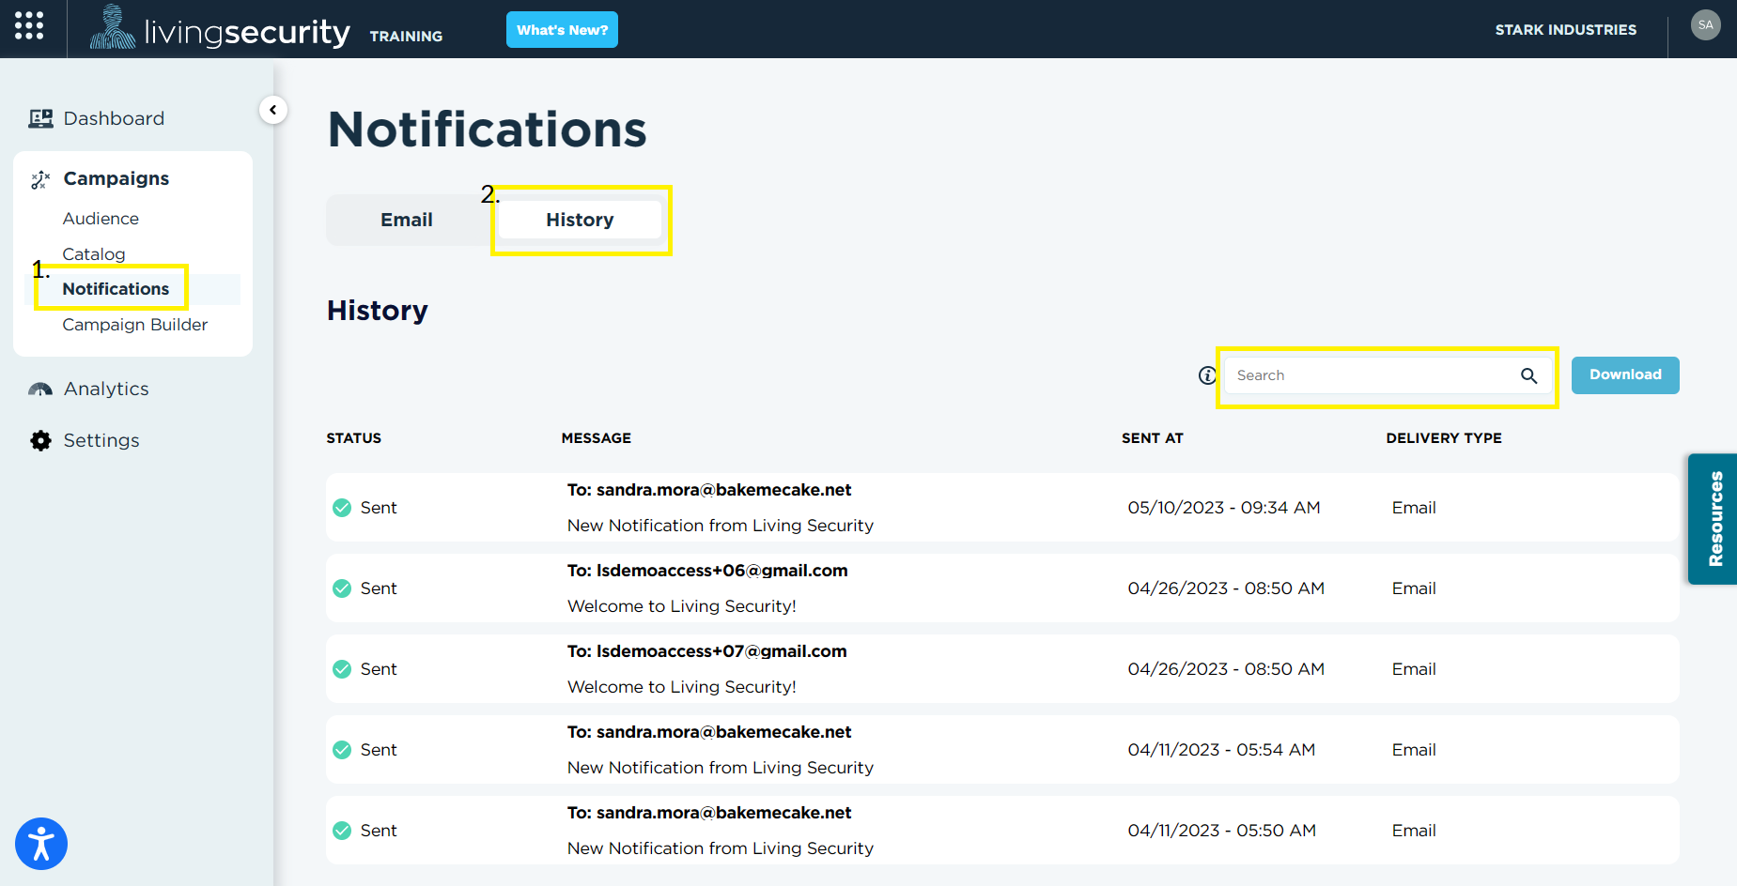
Task: Click the Campaigns sparkle icon
Action: [x=40, y=179]
